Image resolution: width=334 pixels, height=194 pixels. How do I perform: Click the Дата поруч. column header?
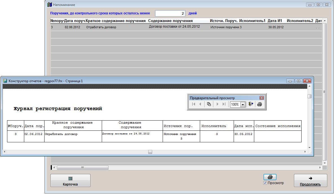point(75,21)
